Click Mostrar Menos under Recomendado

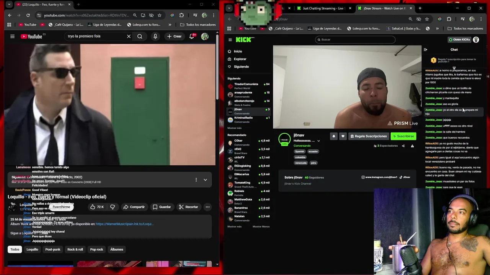(261, 226)
